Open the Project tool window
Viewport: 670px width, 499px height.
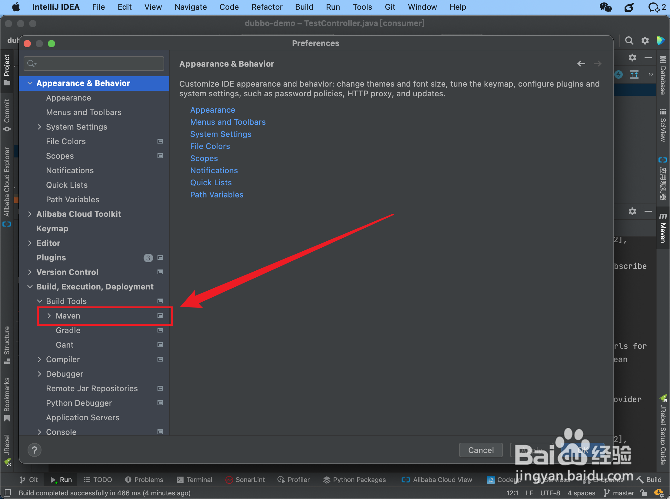7,70
